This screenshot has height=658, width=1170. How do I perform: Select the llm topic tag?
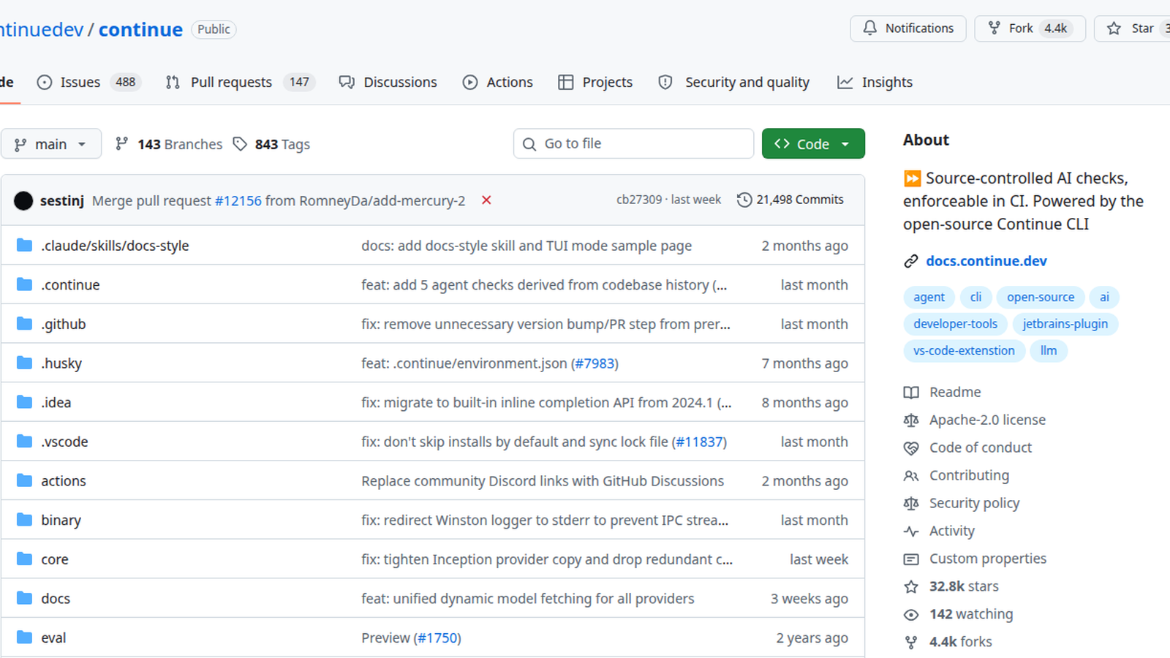coord(1049,351)
